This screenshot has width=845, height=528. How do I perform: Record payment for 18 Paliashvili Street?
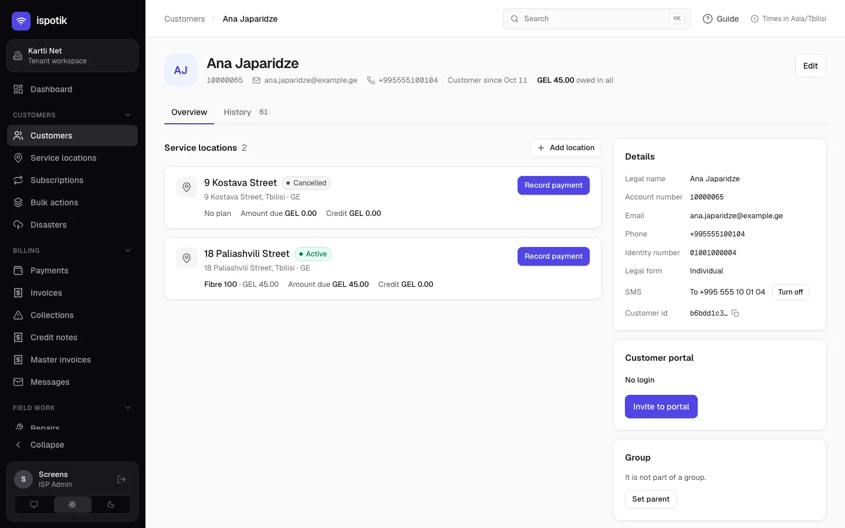553,256
